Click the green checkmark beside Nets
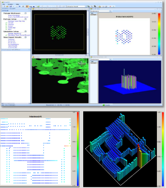Screen dimensions: 166x188 [x=7, y=29]
